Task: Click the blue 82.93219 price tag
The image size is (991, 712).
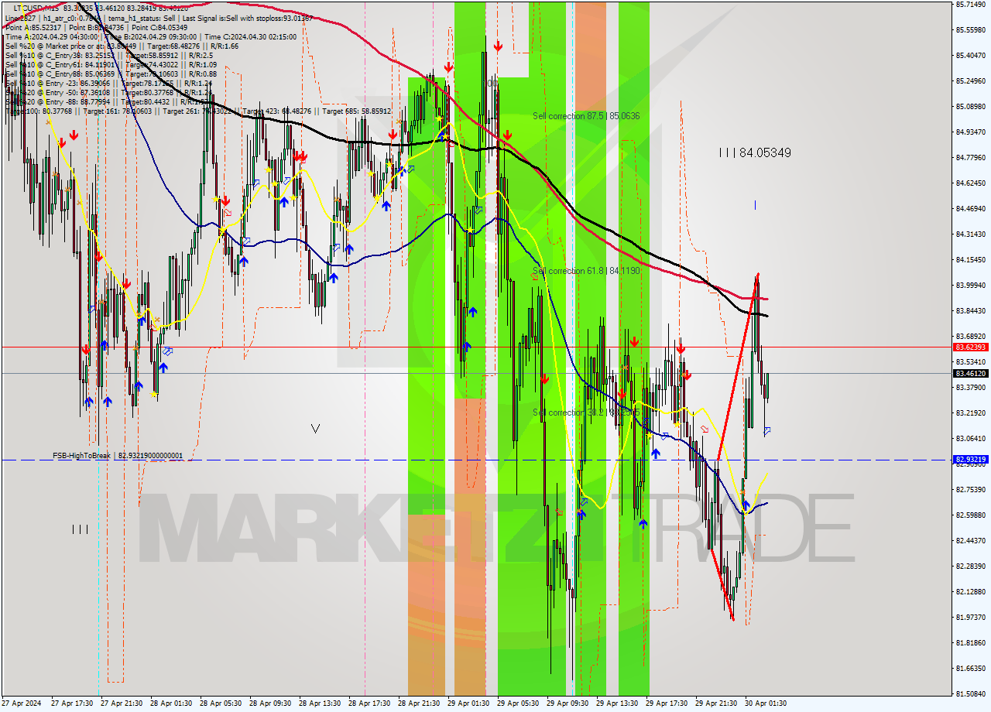Action: point(971,460)
